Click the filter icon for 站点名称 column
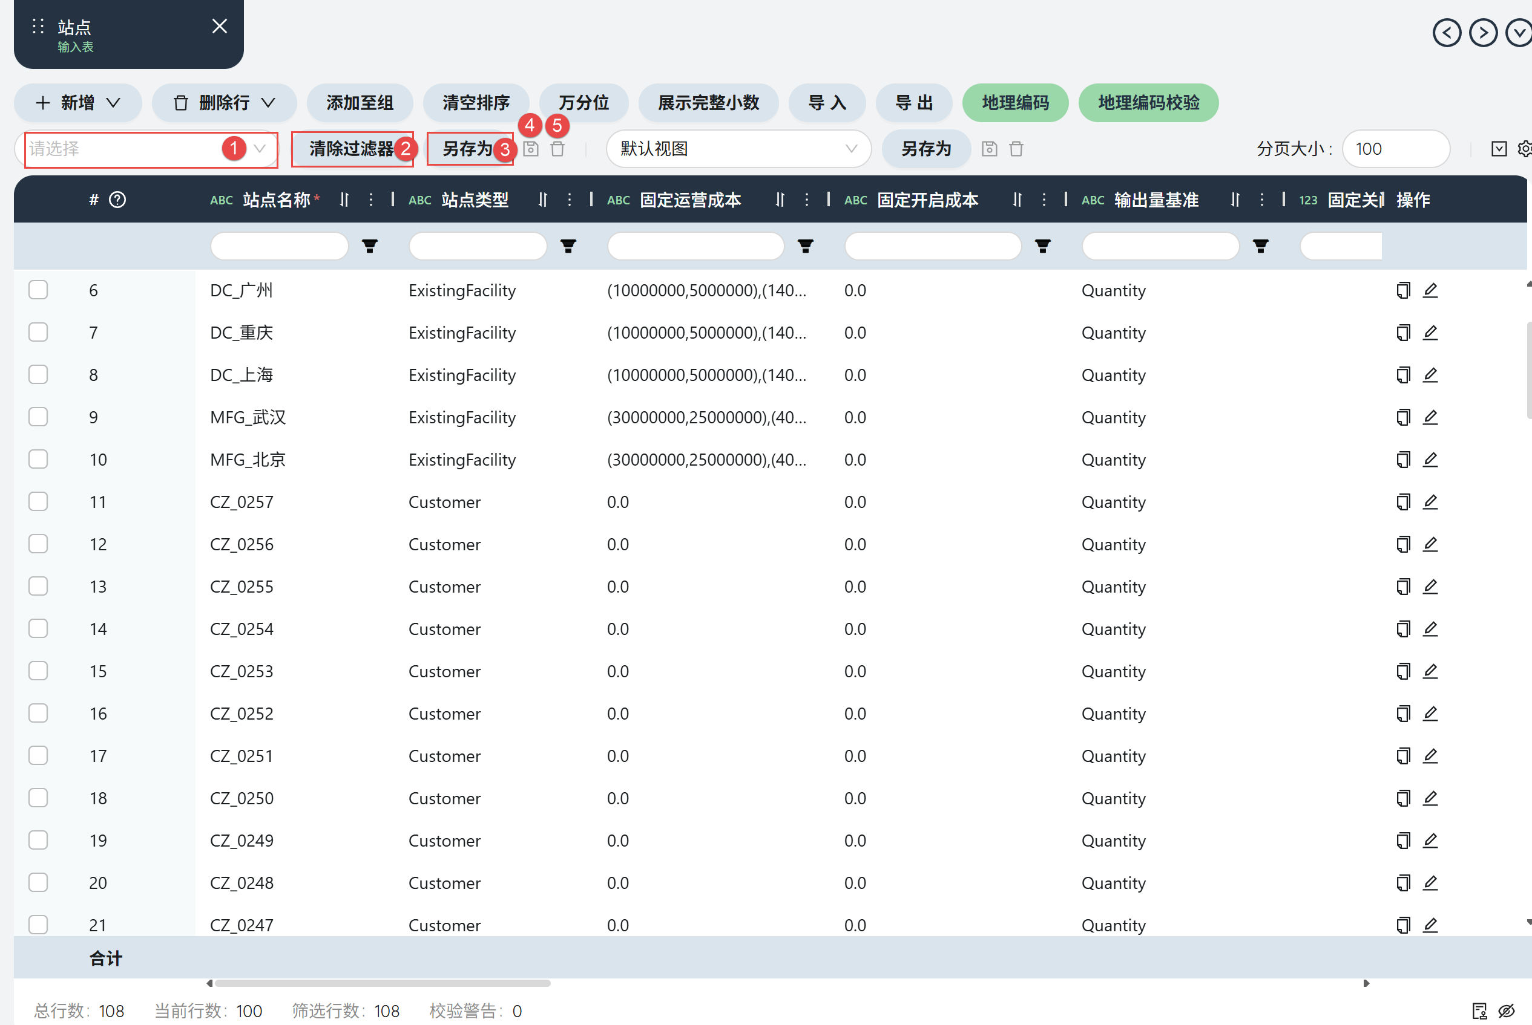The width and height of the screenshot is (1532, 1025). [x=370, y=247]
